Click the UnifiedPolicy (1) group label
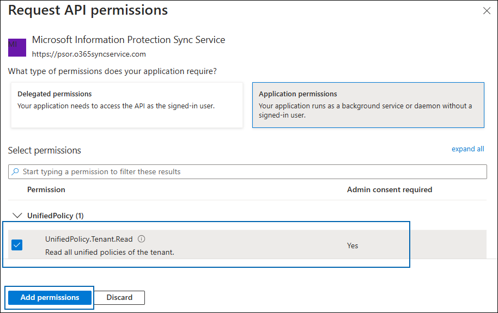The image size is (498, 313). 55,216
